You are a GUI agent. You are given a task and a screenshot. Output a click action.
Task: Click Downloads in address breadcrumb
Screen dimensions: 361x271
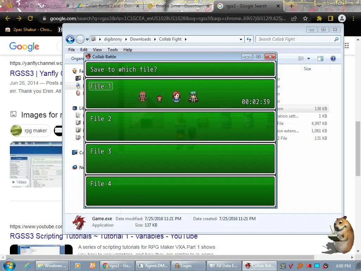click(x=140, y=39)
